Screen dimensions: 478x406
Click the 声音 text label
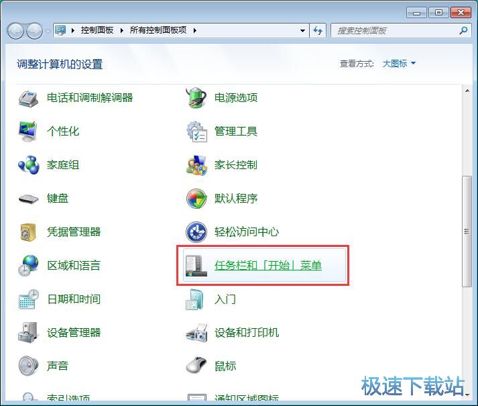pos(58,366)
